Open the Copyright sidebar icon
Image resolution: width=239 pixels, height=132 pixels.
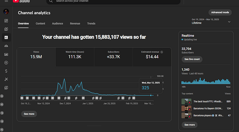[x=6, y=63]
